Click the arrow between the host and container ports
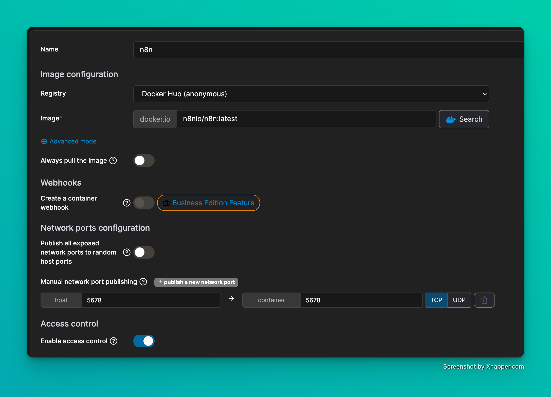This screenshot has height=397, width=551. click(232, 299)
